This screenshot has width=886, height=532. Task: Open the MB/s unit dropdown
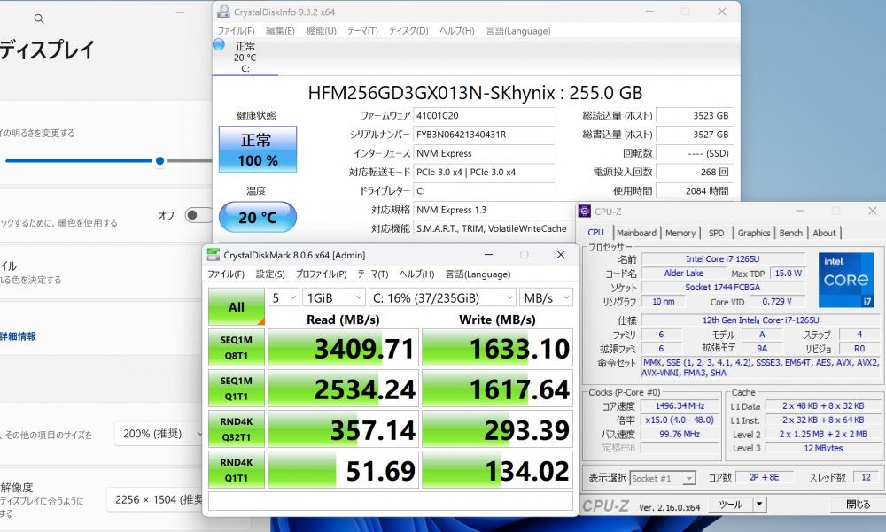[547, 297]
